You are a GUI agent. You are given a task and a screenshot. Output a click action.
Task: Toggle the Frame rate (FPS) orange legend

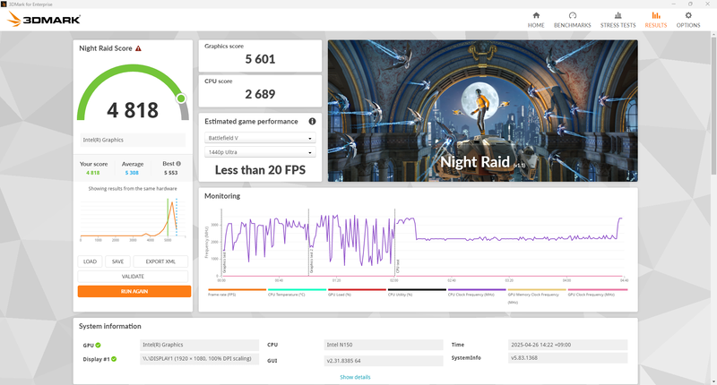[237, 292]
